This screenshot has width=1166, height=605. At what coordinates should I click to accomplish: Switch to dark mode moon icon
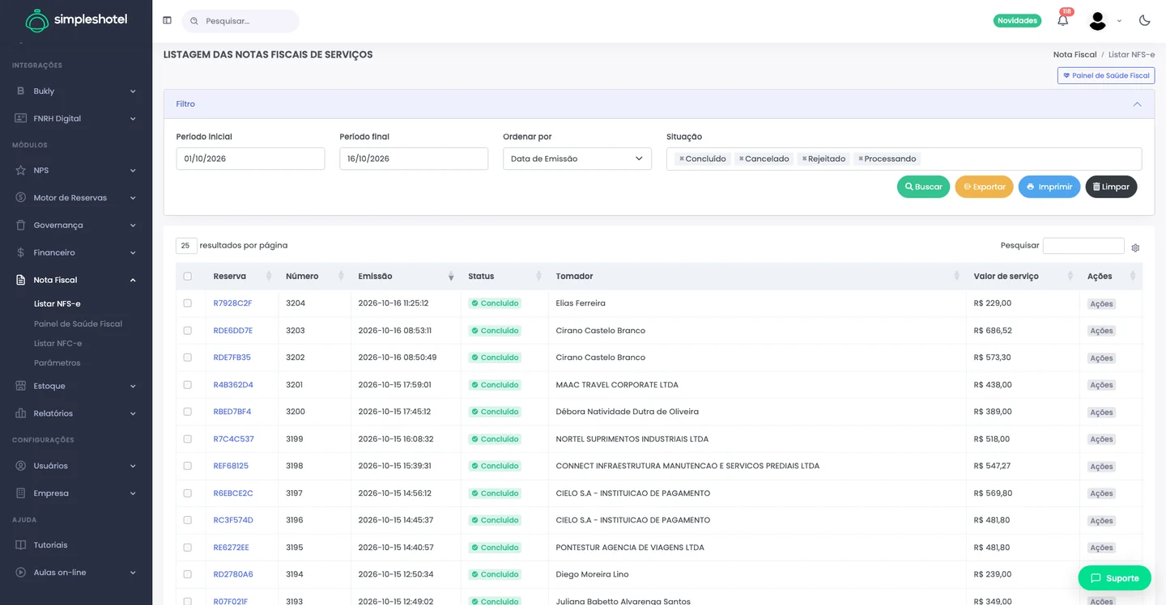click(1144, 20)
